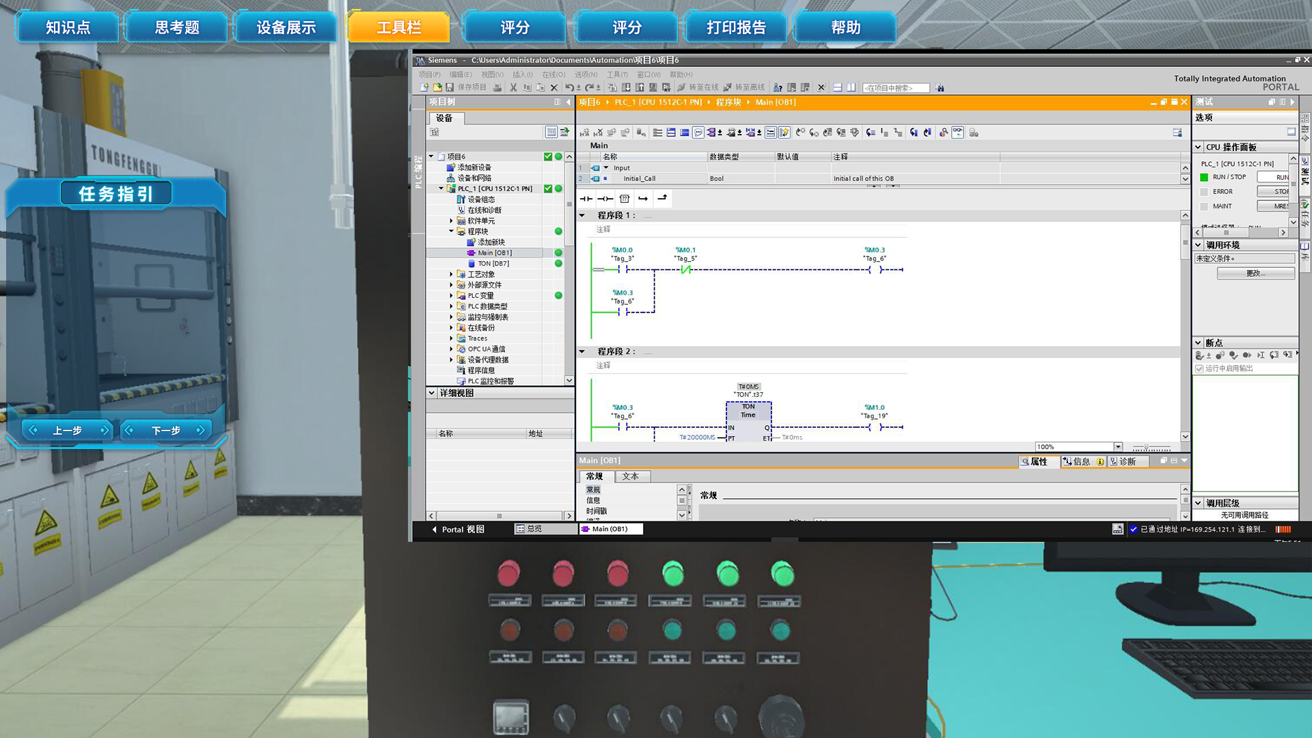1312x738 pixels.
Task: Click the 下一步 next step button
Action: pos(166,430)
